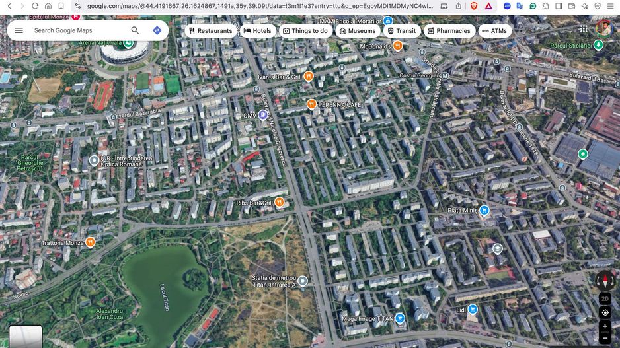Select the Lidl shopping cart marker

[x=473, y=309]
